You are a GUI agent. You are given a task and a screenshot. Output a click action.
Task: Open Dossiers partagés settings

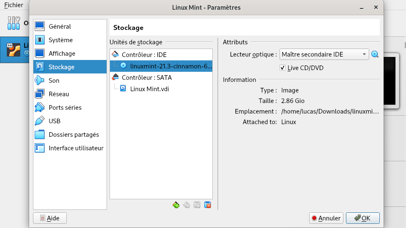[74, 135]
